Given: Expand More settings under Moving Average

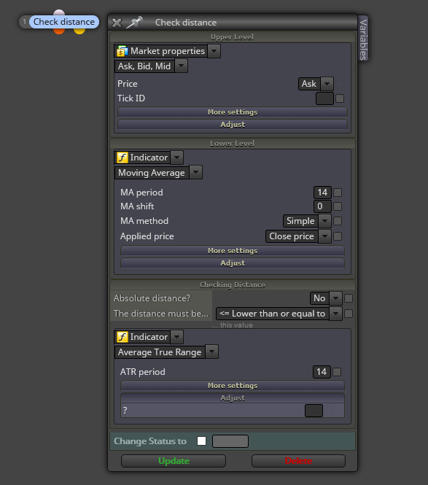Looking at the screenshot, I should pos(233,251).
